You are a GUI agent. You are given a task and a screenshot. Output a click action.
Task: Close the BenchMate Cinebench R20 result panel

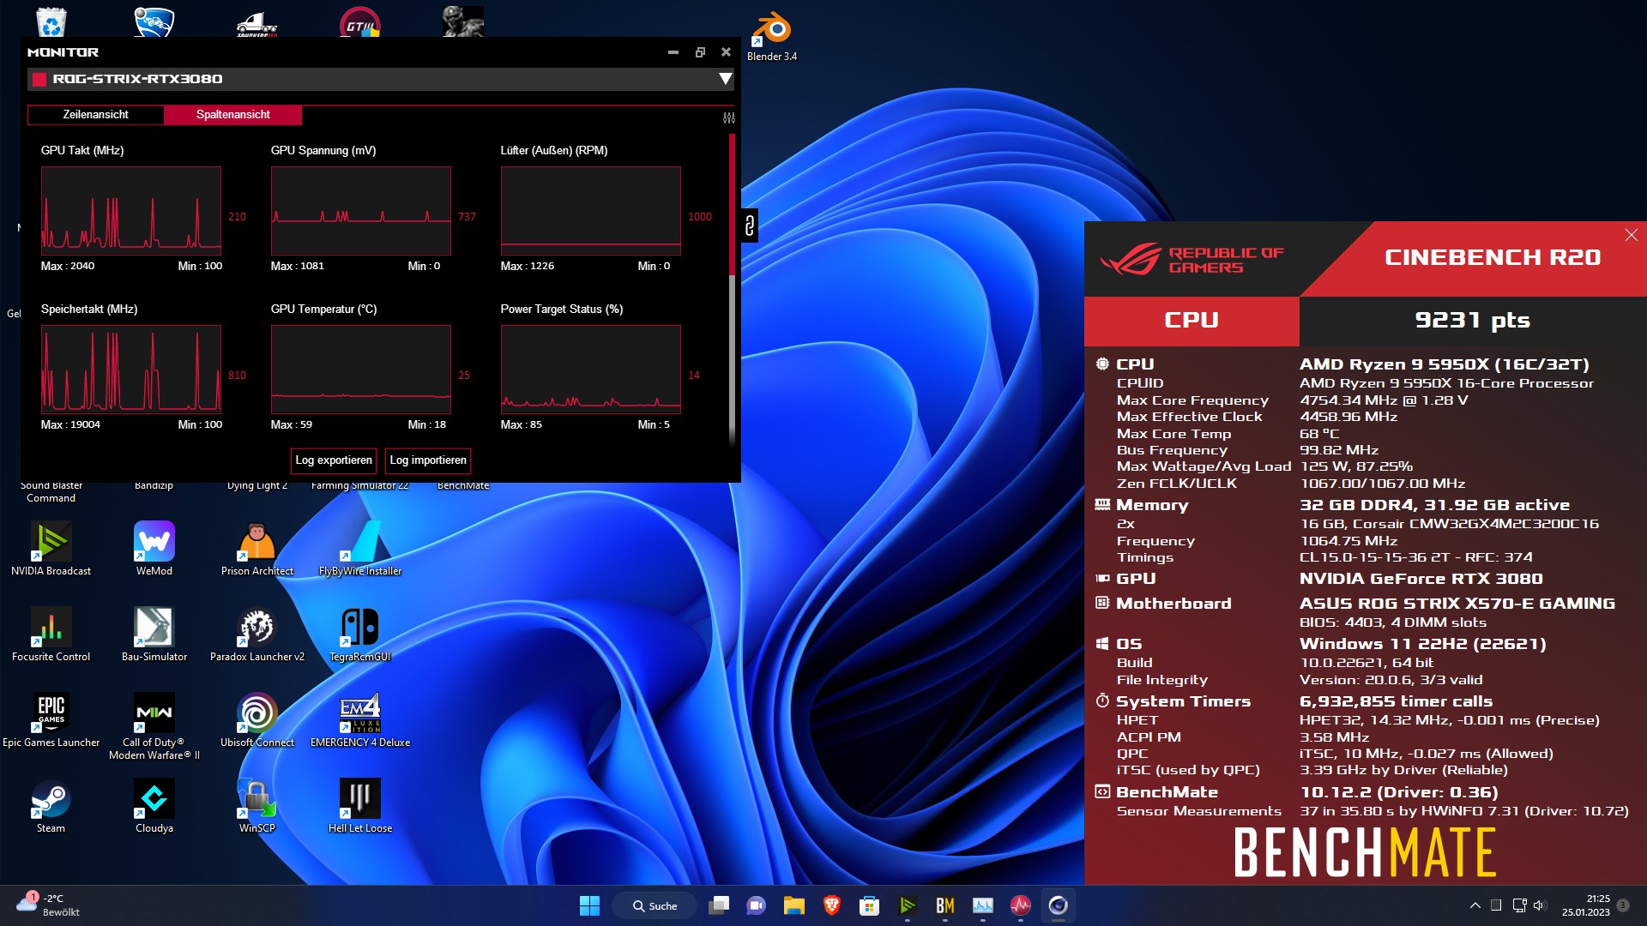tap(1631, 235)
